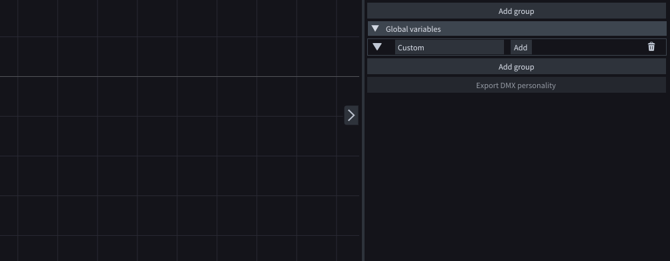Click the bright horizontal axis line on canvas
This screenshot has width=670, height=261.
[x=179, y=76]
